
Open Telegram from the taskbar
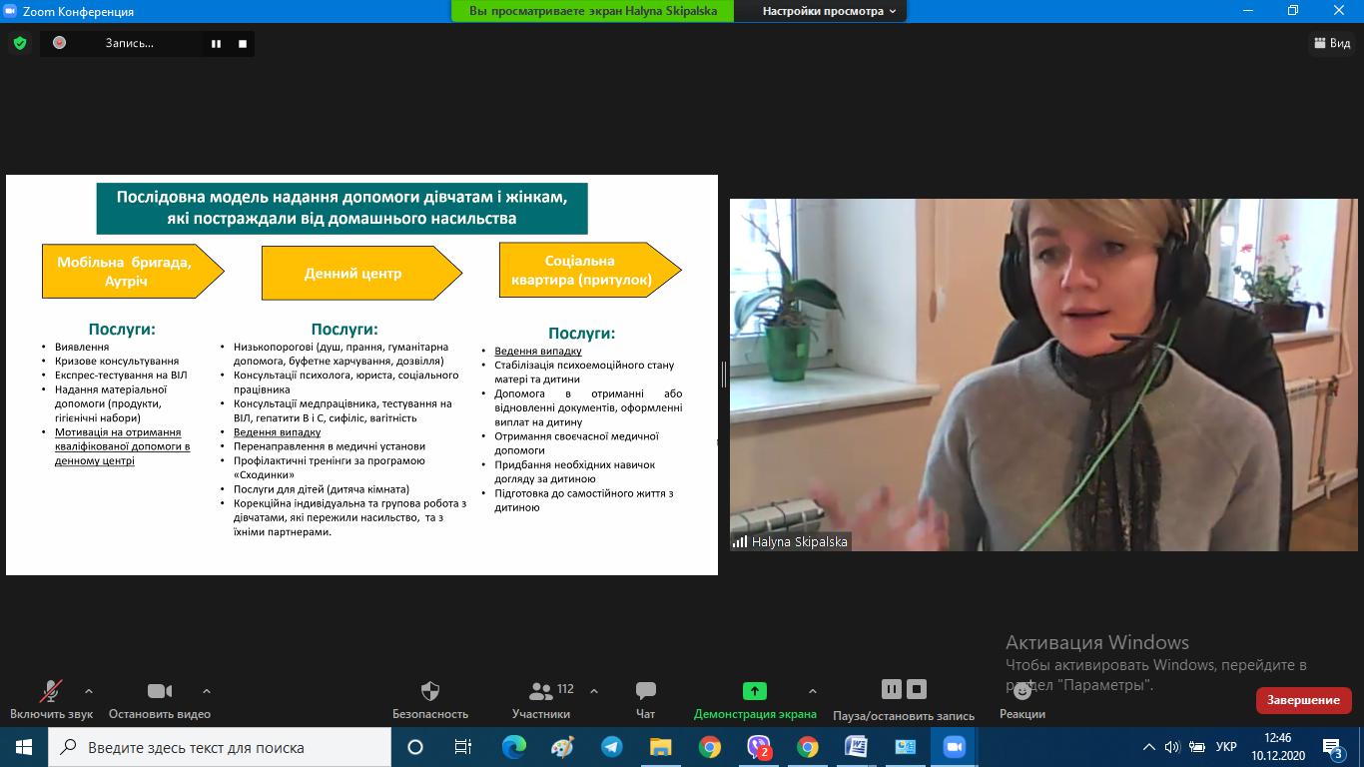[x=611, y=747]
